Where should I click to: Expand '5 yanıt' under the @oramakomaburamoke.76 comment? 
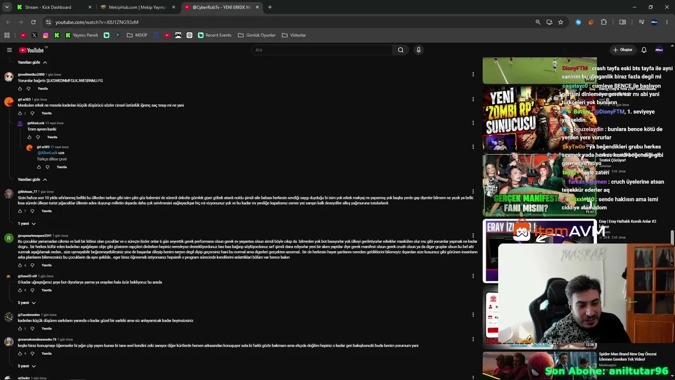tap(27, 366)
